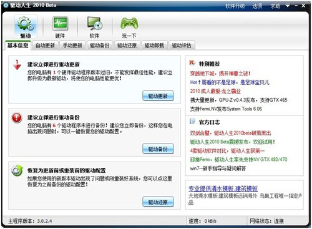Open the link 4款驱动软件对比
The image size is (312, 229).
pos(227,150)
